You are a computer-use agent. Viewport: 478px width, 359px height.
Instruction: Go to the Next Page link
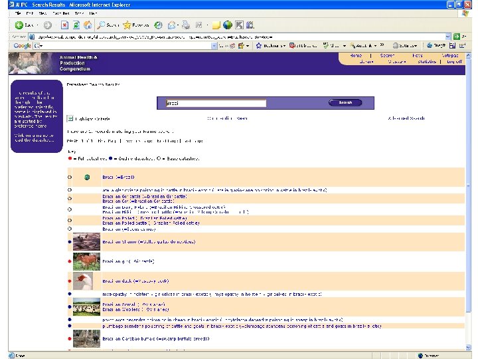point(167,141)
